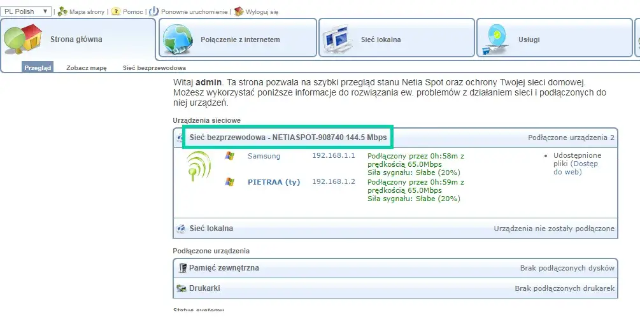The image size is (640, 324).
Task: Click the IP address 192.168.1.1
Action: [334, 155]
